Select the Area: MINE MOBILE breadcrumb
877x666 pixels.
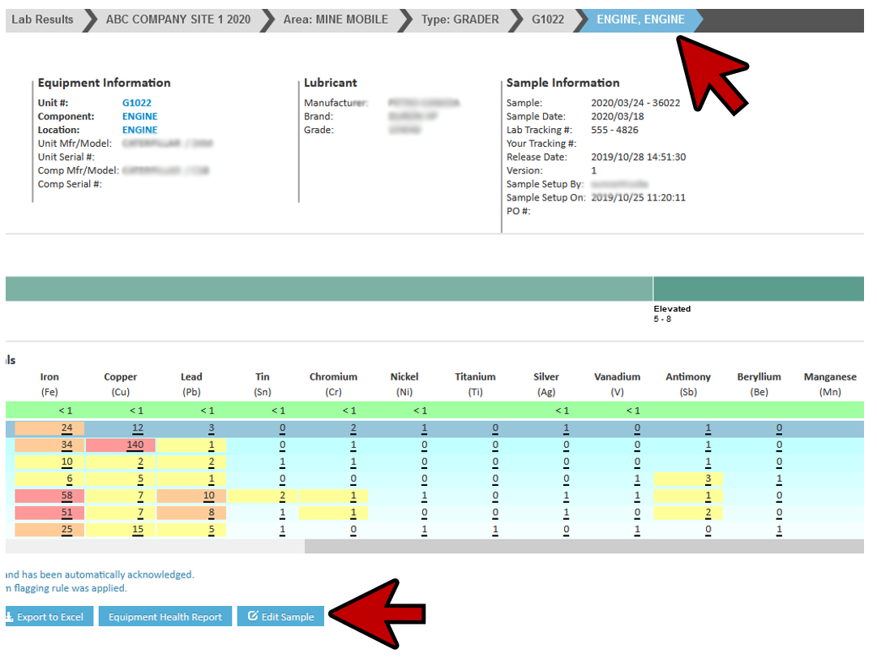tap(335, 19)
